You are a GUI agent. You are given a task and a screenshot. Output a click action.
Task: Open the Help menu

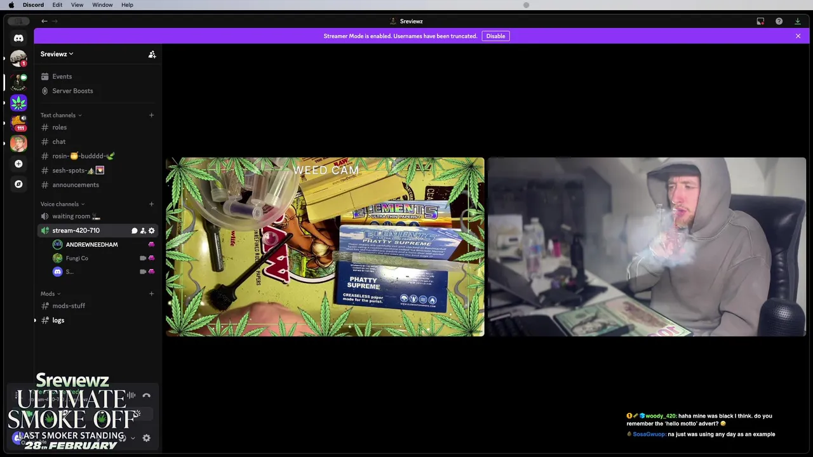pyautogui.click(x=127, y=4)
